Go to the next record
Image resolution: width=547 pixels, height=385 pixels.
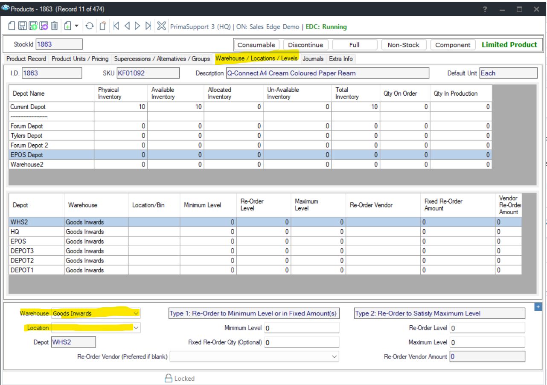pyautogui.click(x=137, y=26)
